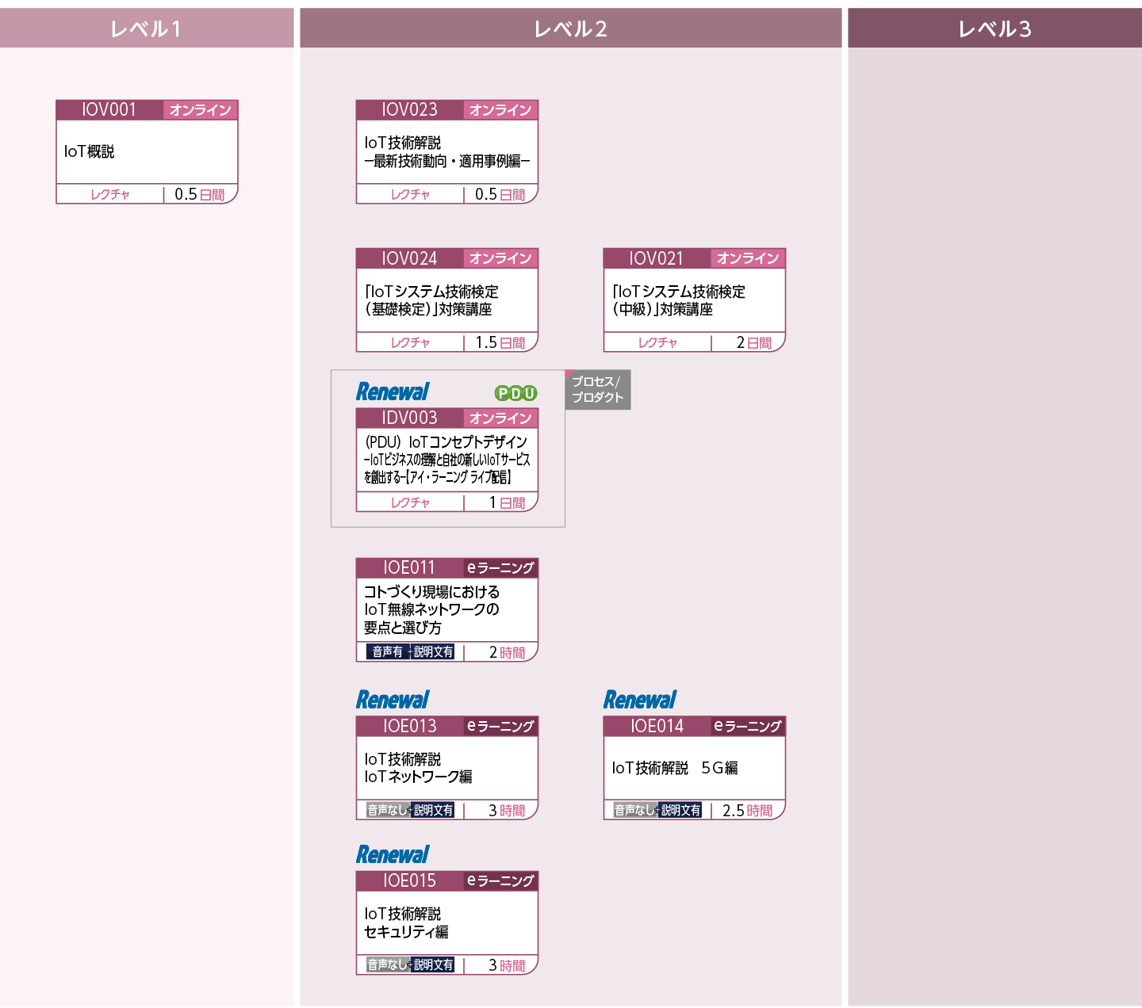This screenshot has height=1008, width=1142.
Task: Click the PDU badge icon on IDV003 card
Action: pyautogui.click(x=515, y=393)
